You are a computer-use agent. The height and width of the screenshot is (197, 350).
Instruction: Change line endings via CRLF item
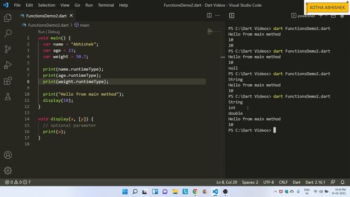coord(283,182)
